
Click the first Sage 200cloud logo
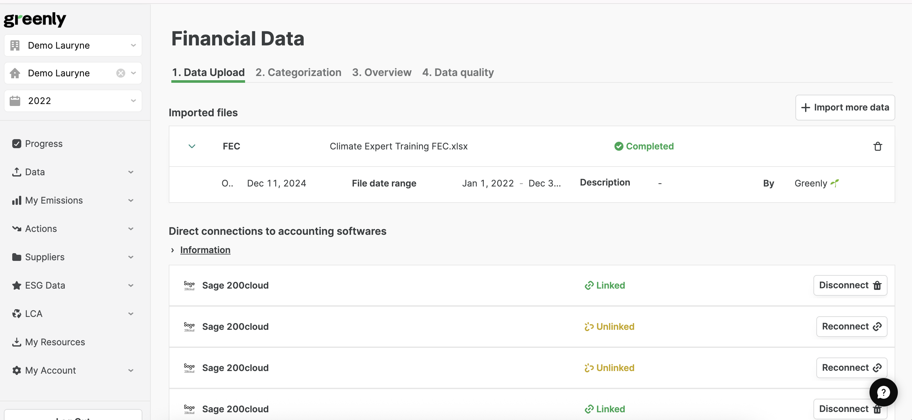pyautogui.click(x=189, y=285)
